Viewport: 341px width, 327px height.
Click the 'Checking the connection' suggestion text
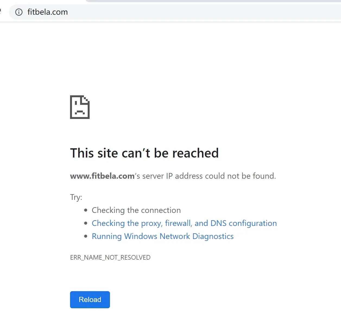click(136, 210)
